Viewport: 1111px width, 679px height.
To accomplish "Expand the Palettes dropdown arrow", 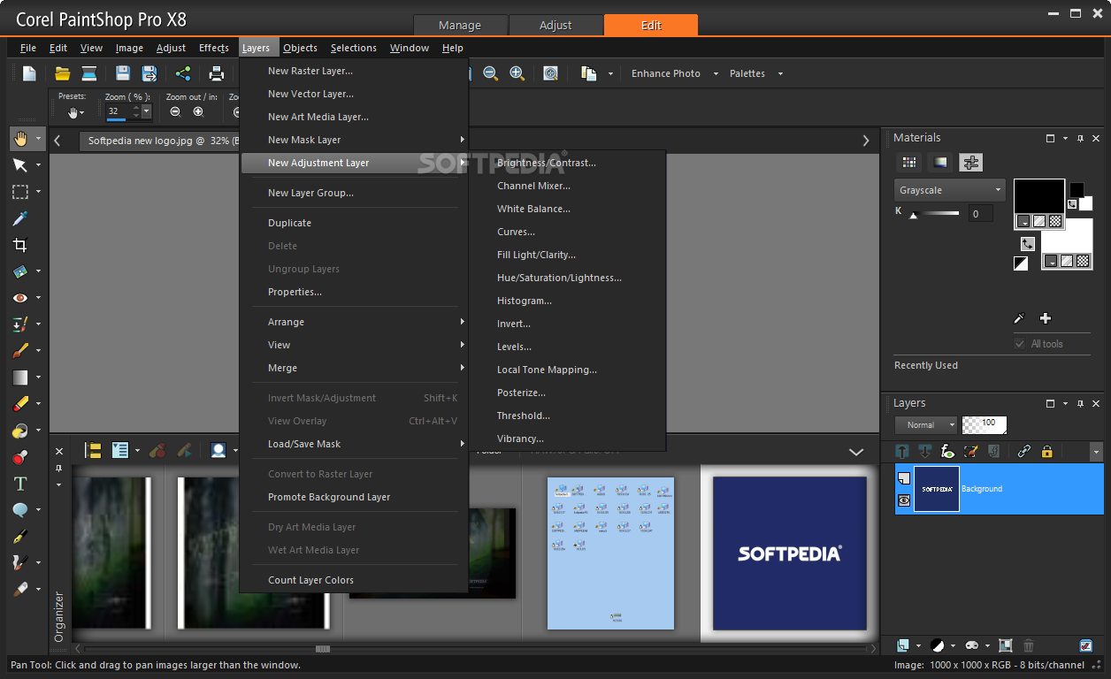I will [x=780, y=74].
